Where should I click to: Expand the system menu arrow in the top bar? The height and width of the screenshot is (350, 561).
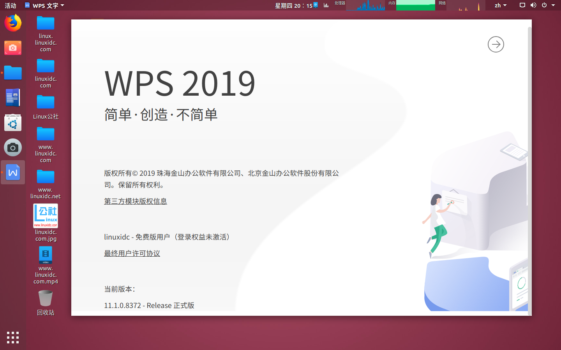coord(553,5)
